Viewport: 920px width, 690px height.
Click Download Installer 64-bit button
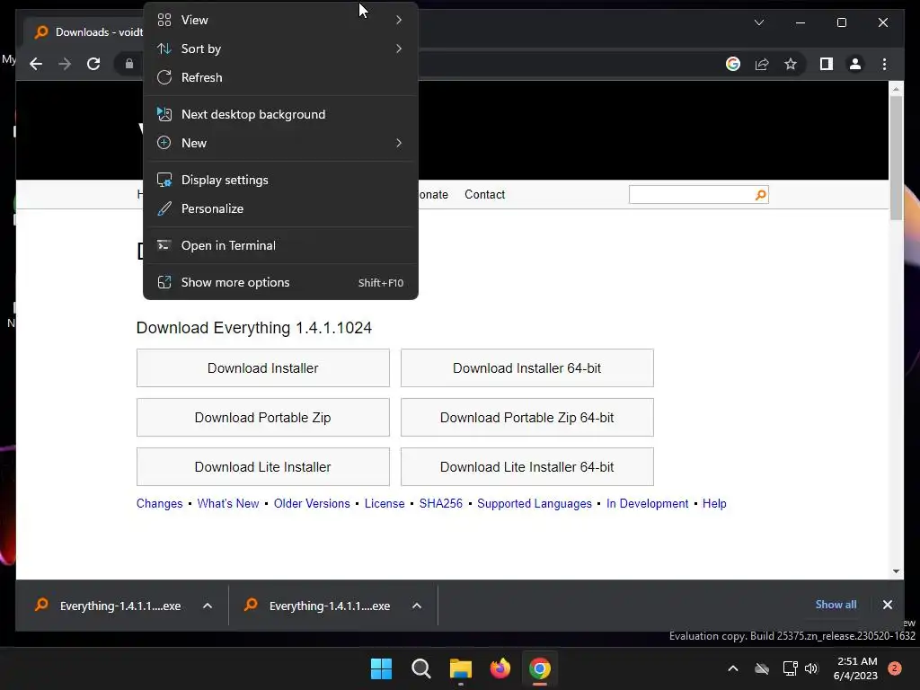pyautogui.click(x=526, y=367)
